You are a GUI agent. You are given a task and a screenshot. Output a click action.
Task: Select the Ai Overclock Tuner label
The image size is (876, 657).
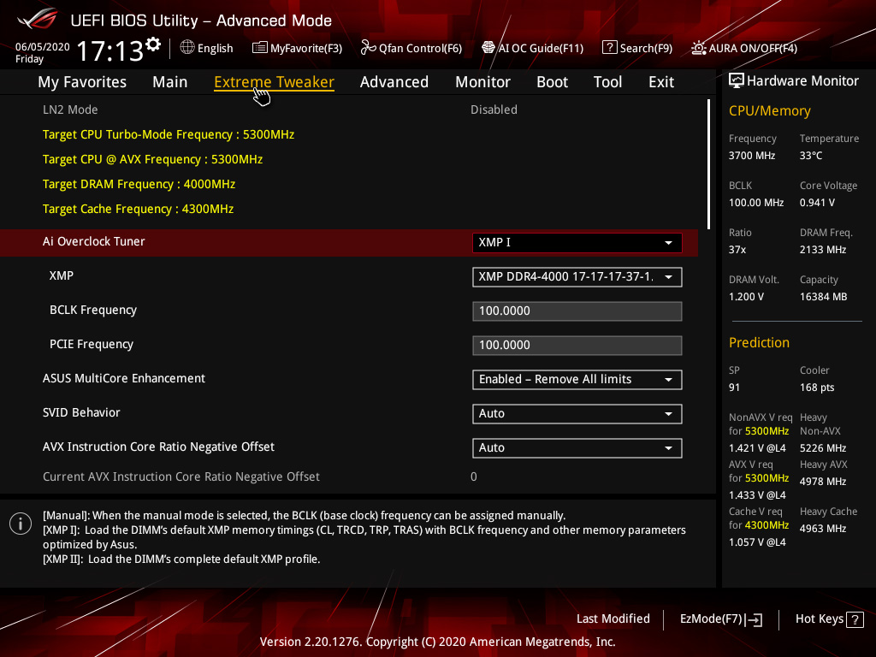tap(94, 241)
